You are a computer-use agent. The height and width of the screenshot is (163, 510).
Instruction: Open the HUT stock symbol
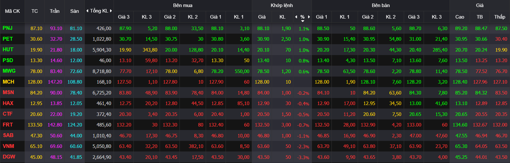tap(8, 50)
